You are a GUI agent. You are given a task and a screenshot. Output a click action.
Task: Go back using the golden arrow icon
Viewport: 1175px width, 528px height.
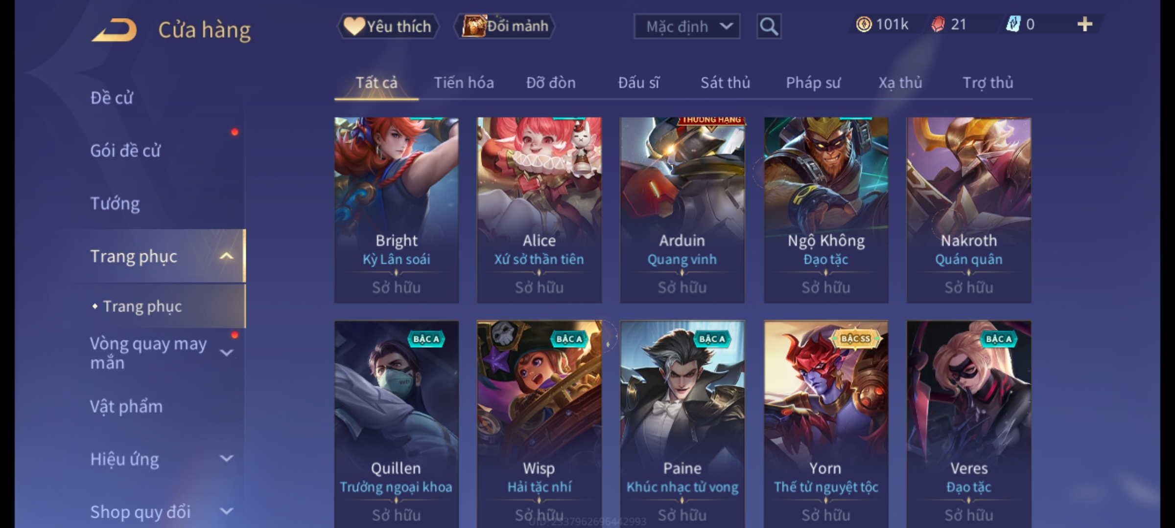point(114,30)
